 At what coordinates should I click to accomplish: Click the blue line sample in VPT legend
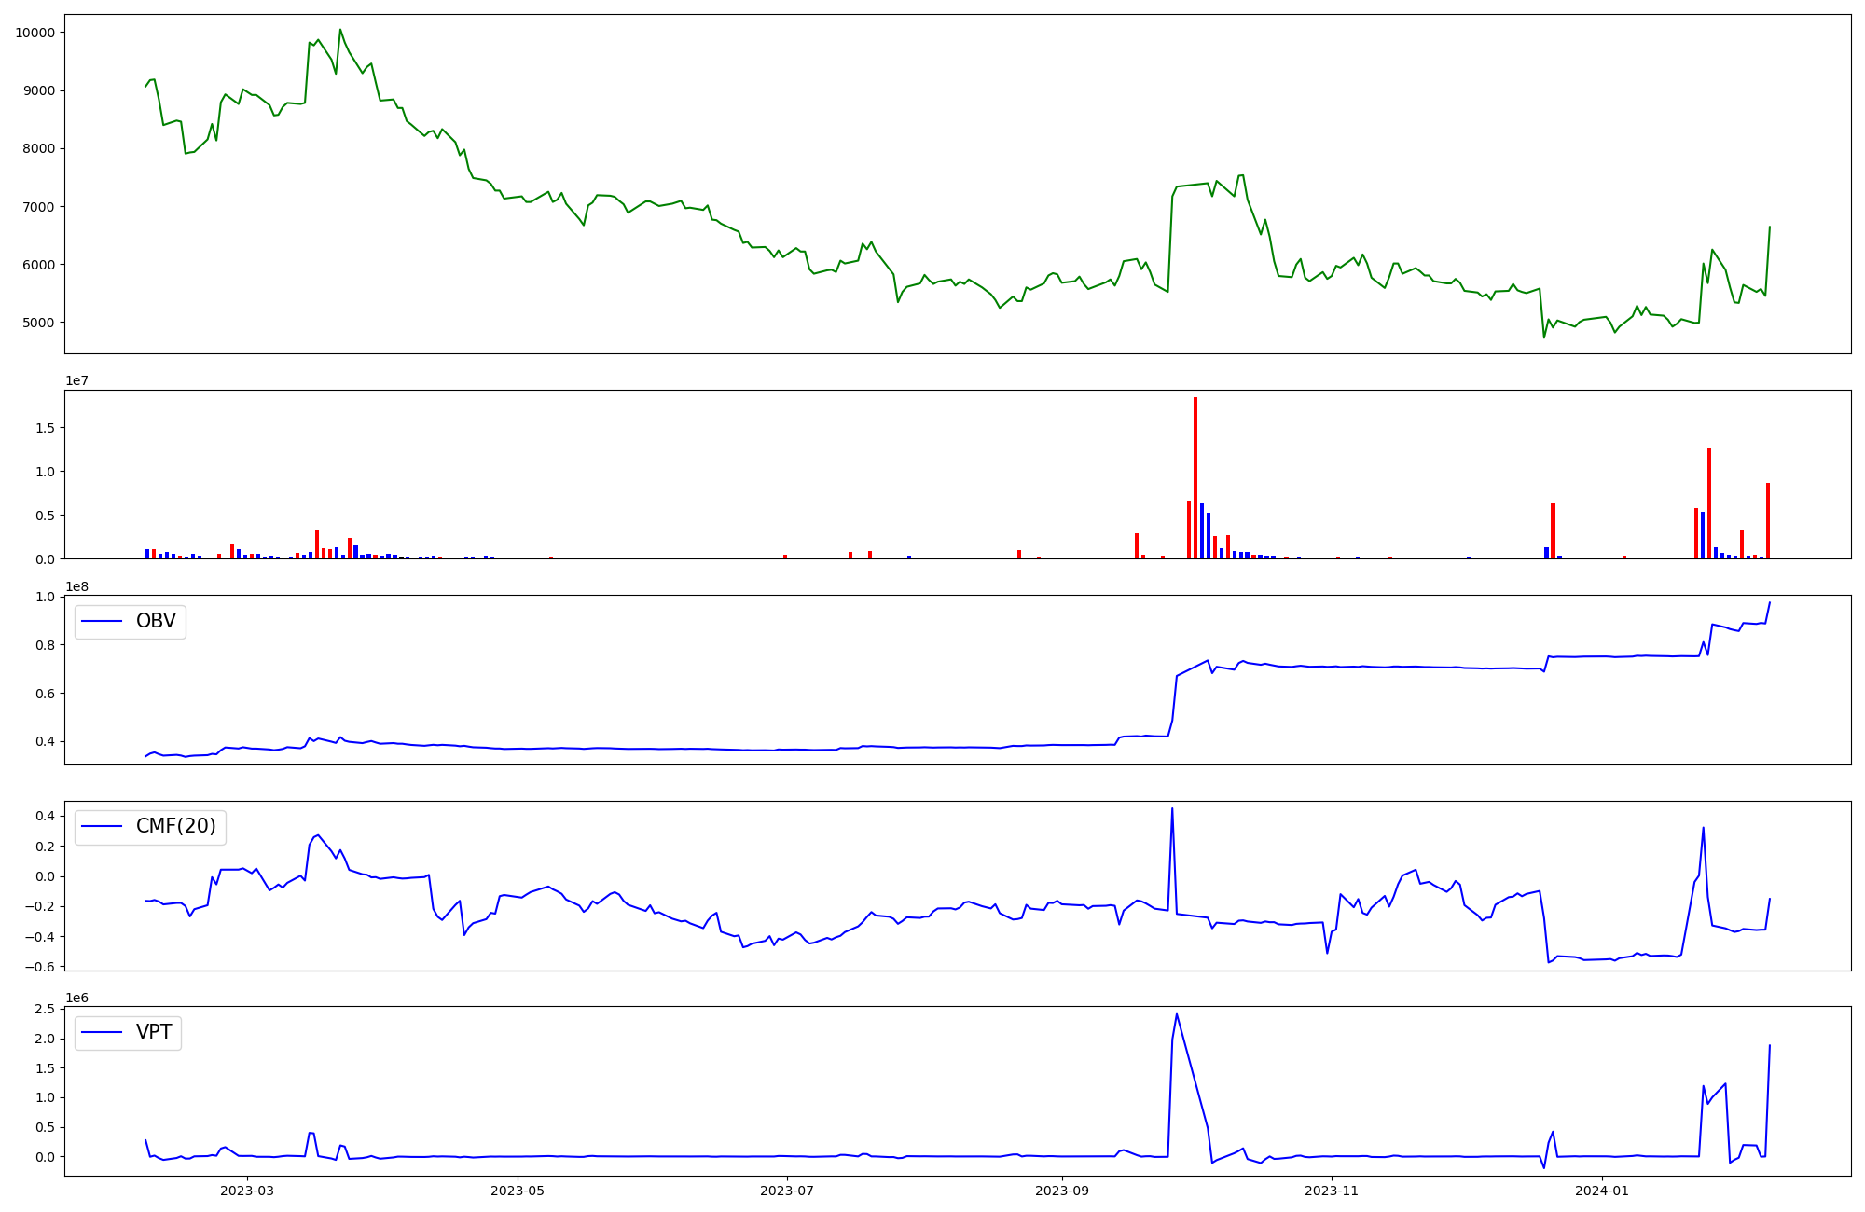pos(103,1032)
